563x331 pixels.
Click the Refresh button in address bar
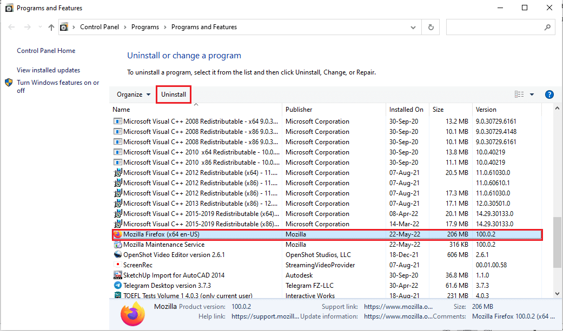click(431, 27)
